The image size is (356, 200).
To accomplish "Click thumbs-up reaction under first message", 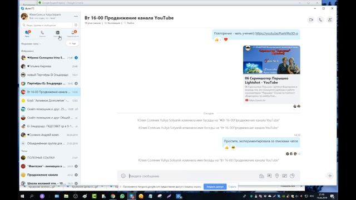I will click(216, 39).
